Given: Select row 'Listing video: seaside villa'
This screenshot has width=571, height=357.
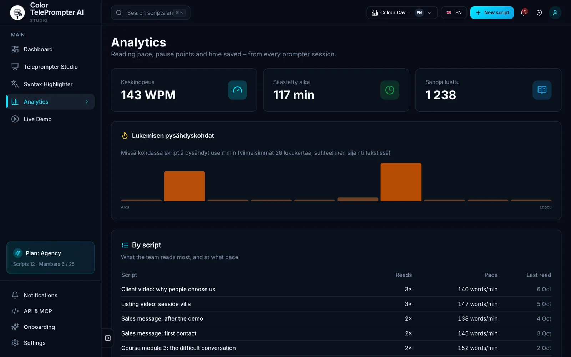Looking at the screenshot, I should click(x=336, y=304).
